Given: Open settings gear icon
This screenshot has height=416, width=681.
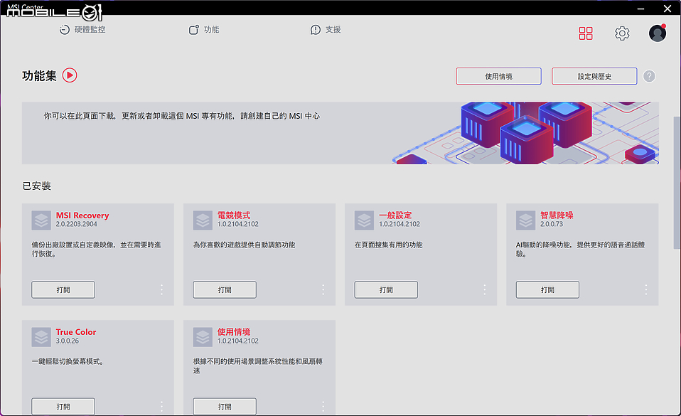Looking at the screenshot, I should (x=622, y=33).
